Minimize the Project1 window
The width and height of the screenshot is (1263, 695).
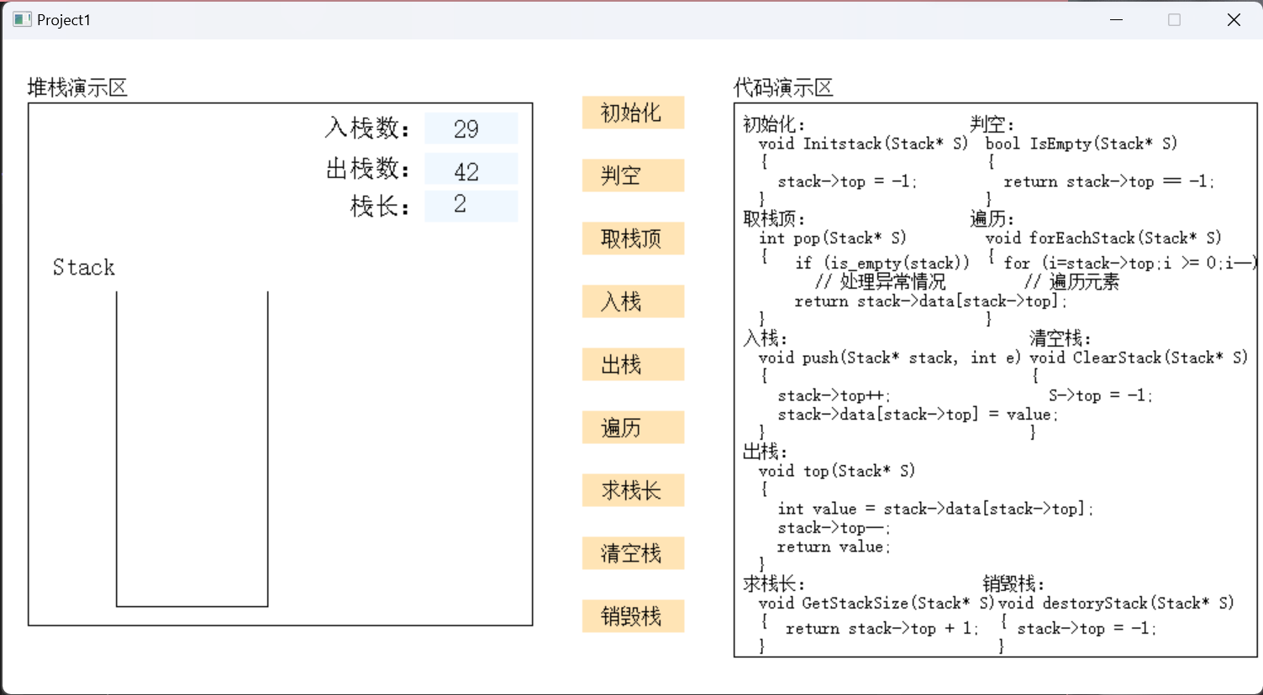coord(1116,19)
